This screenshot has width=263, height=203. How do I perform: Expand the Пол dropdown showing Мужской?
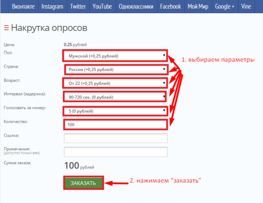[115, 56]
